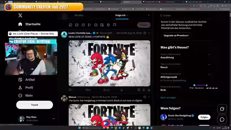Download media from Loolo post
The width and height of the screenshot is (231, 130).
pyautogui.click(x=149, y=90)
